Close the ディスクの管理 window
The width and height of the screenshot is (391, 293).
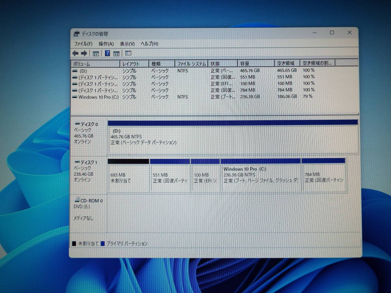coord(349,33)
